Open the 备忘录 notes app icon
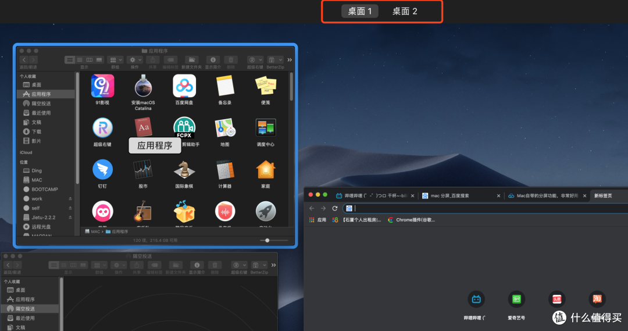Viewport: 628px width, 331px height. point(224,86)
